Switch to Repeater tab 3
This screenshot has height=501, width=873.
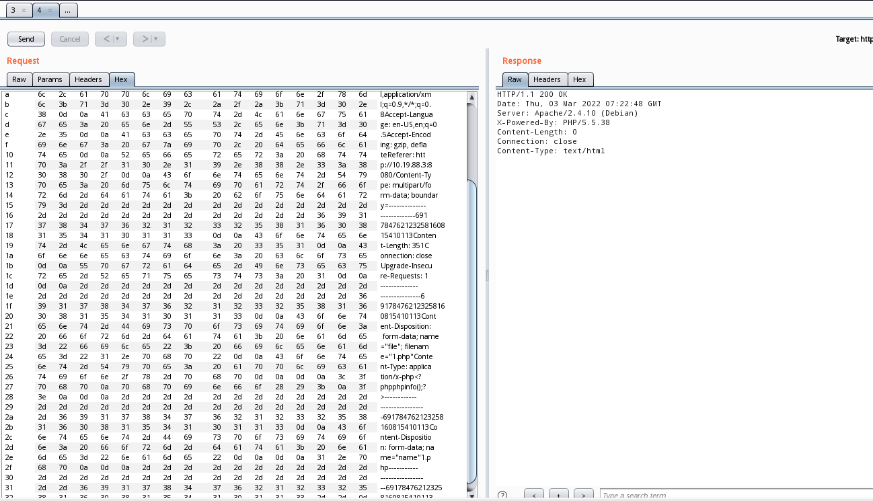point(18,11)
